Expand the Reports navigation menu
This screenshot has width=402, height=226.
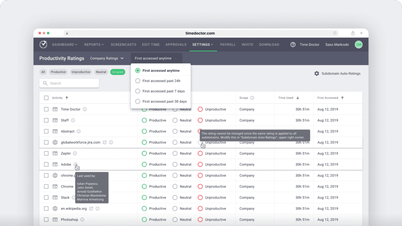94,45
